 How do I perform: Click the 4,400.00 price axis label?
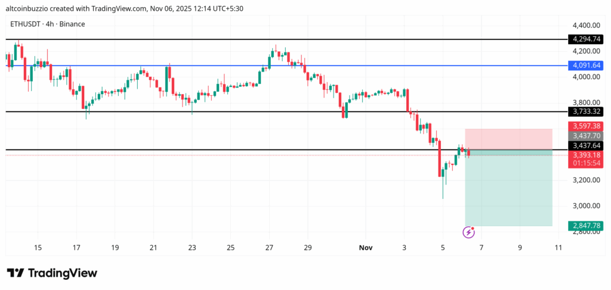tap(586, 26)
